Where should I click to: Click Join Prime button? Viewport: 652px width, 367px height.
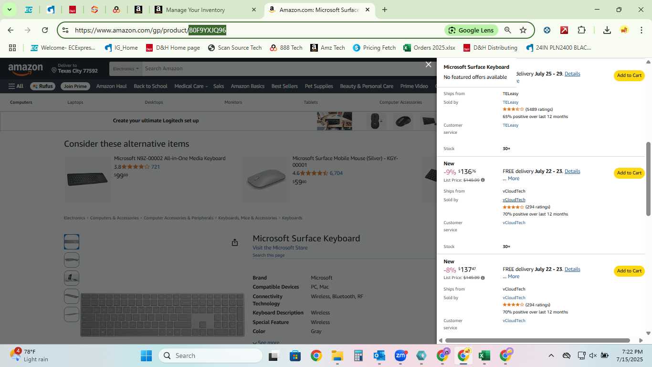(75, 86)
